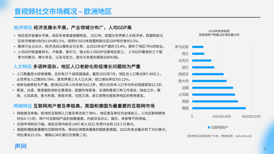Image resolution: width=274 pixels, height=154 pixels.
Task: Select the 法国 bar in the chart
Action: coord(213,88)
